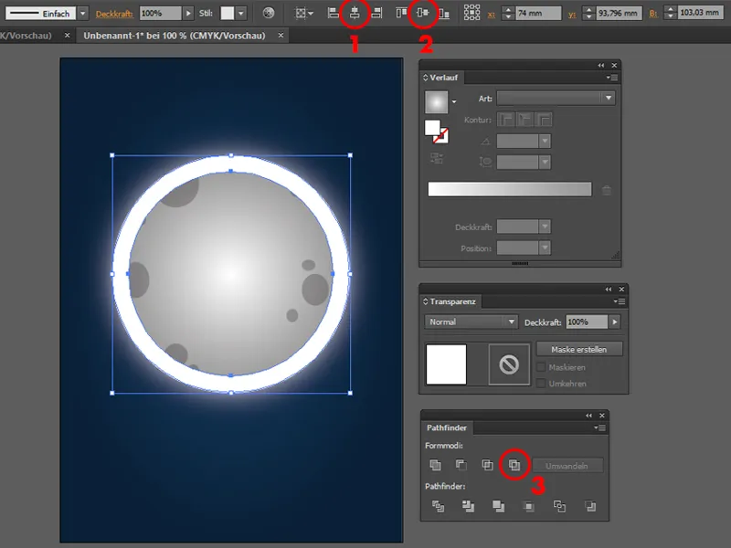
Task: Click the Unite shape mode icon
Action: tap(436, 465)
